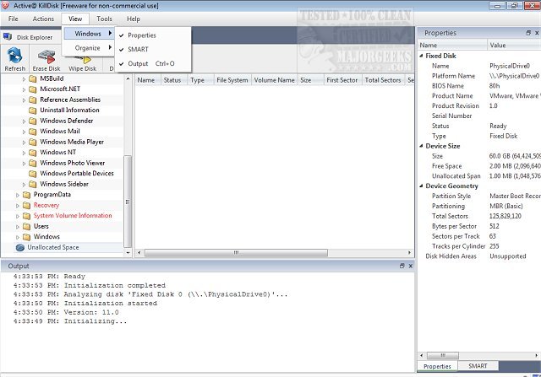Screen dimensions: 541x377
Task: Click the Disk Explorer tab icon
Action: pyautogui.click(x=8, y=36)
